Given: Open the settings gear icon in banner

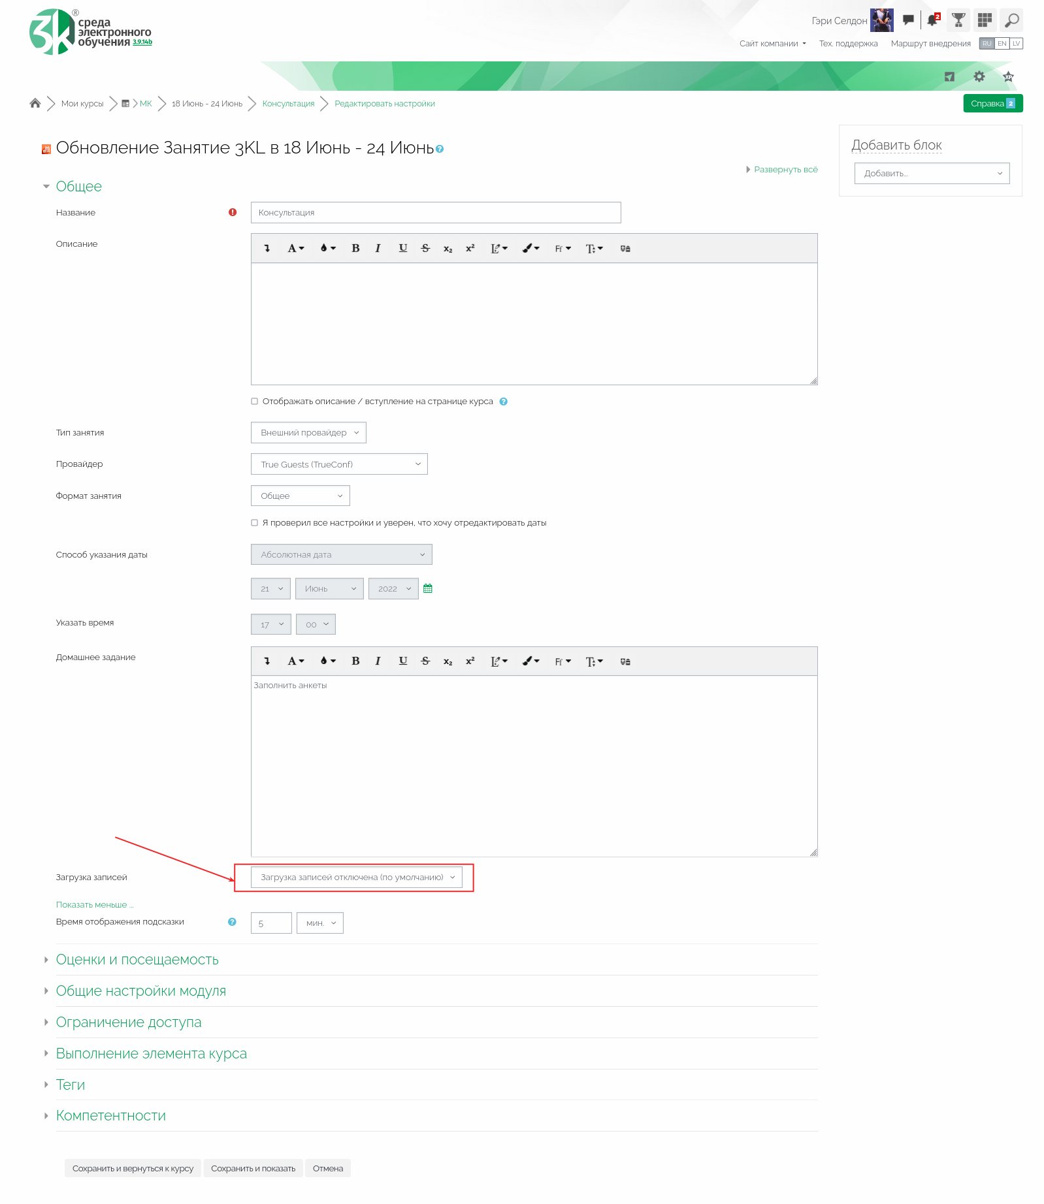Looking at the screenshot, I should pos(979,76).
